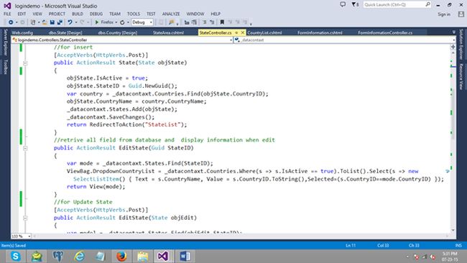
Task: Open Firefox from the taskbar
Action: click(x=121, y=256)
